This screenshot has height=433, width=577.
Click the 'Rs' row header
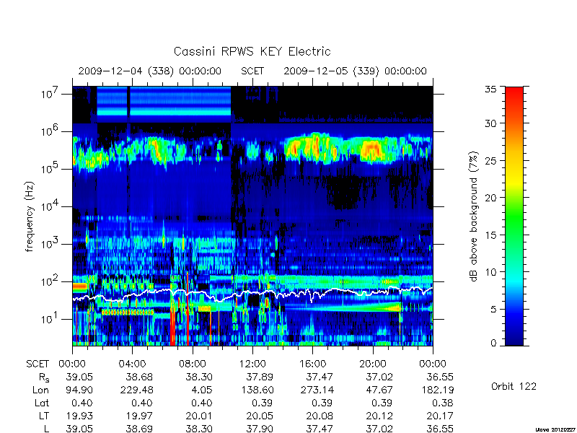pos(44,377)
